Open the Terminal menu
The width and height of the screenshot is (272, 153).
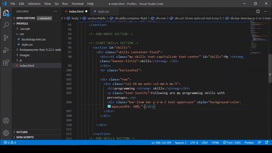[x=77, y=4]
